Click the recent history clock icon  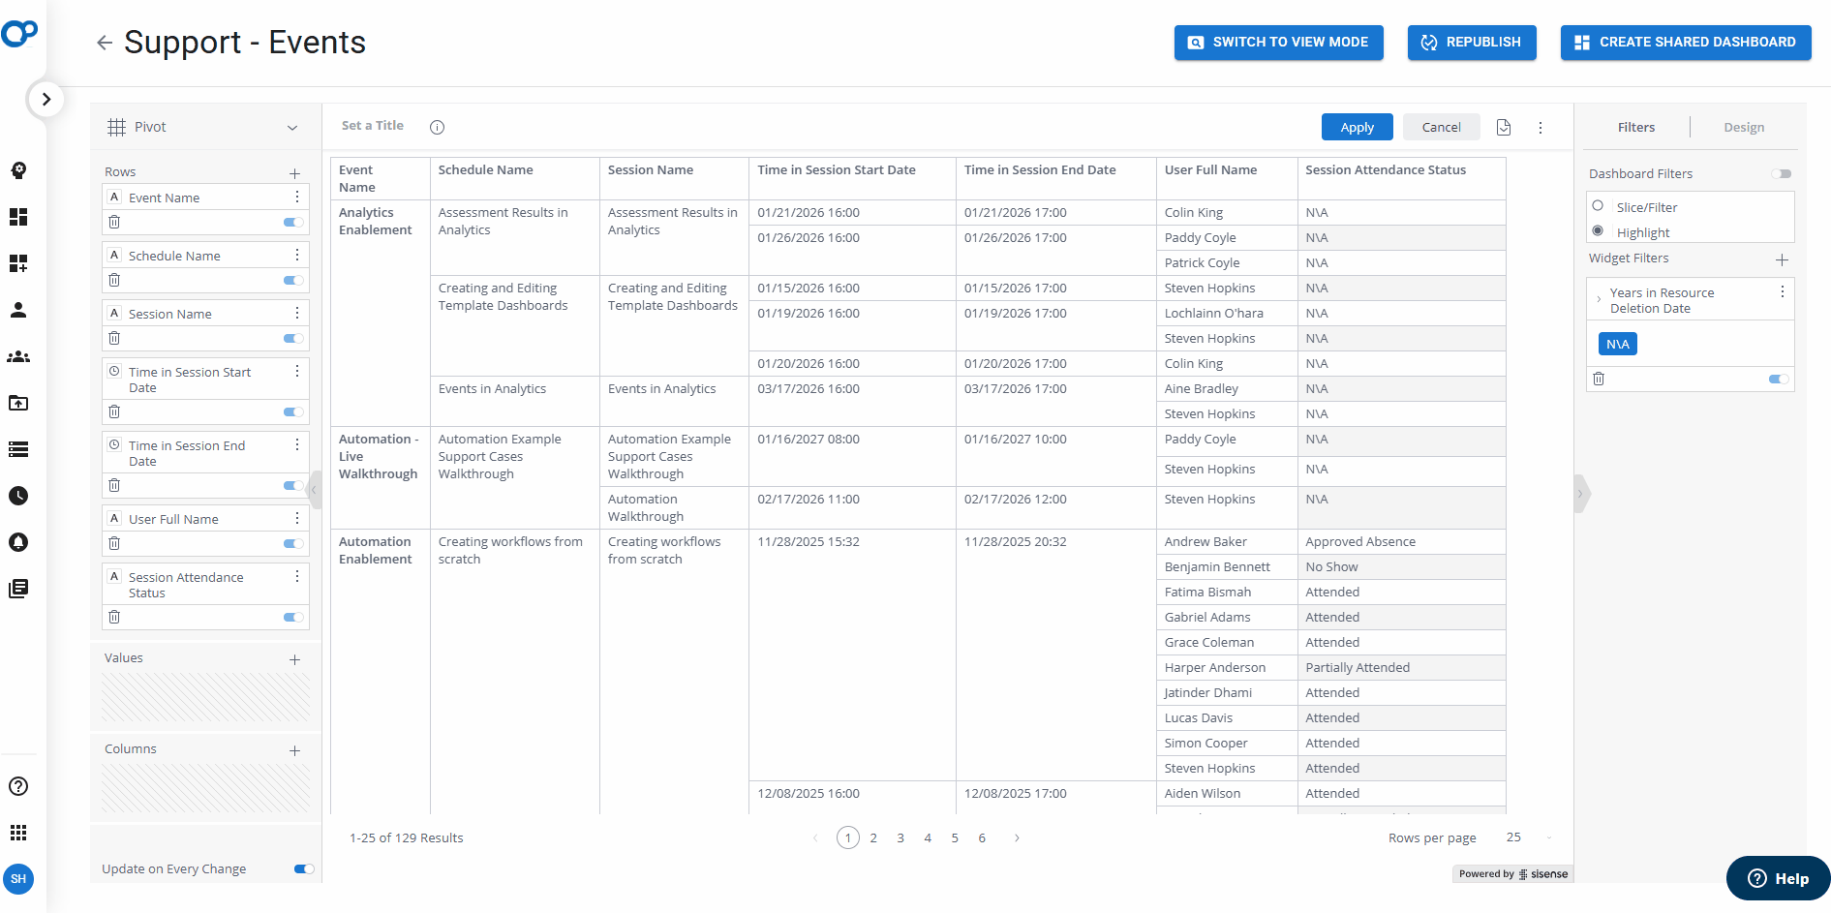click(18, 496)
